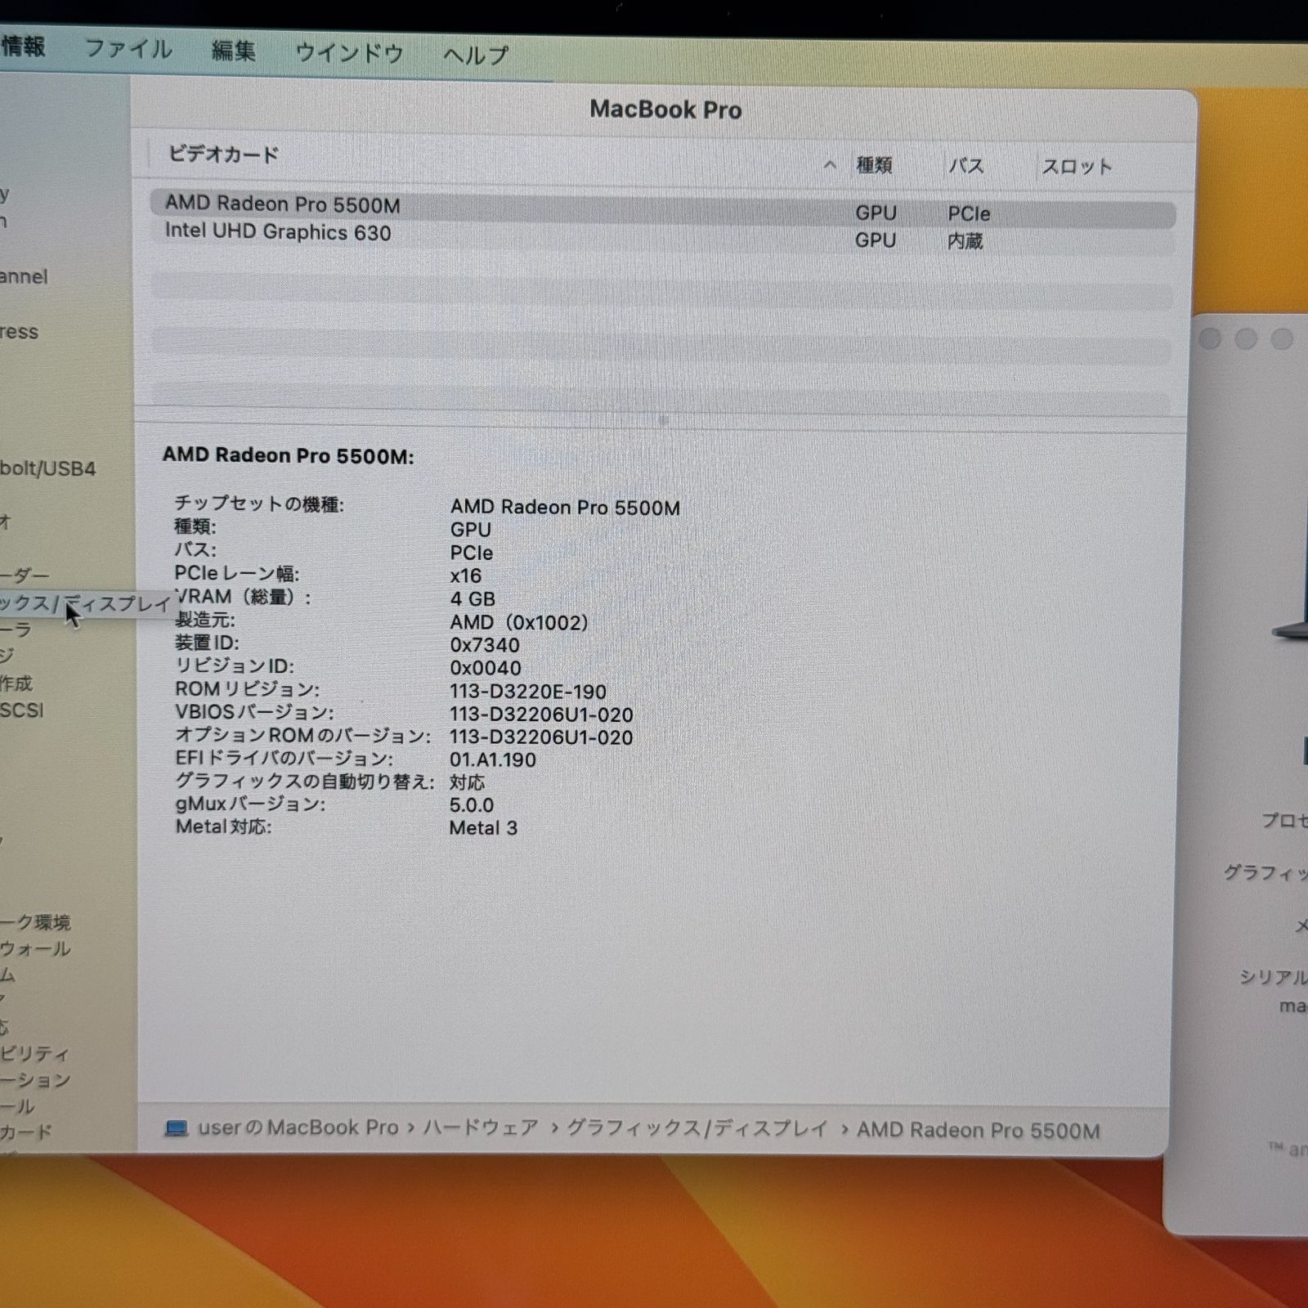Screen dimensions: 1308x1308
Task: Open the ファイル menu
Action: (x=128, y=50)
